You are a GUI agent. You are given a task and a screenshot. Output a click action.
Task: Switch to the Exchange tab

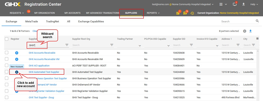pyautogui.click(x=11, y=22)
